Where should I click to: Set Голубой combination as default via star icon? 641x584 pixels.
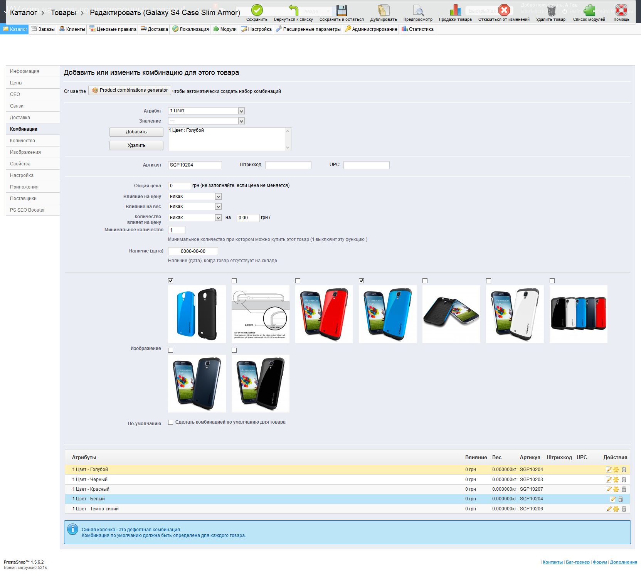tap(616, 470)
